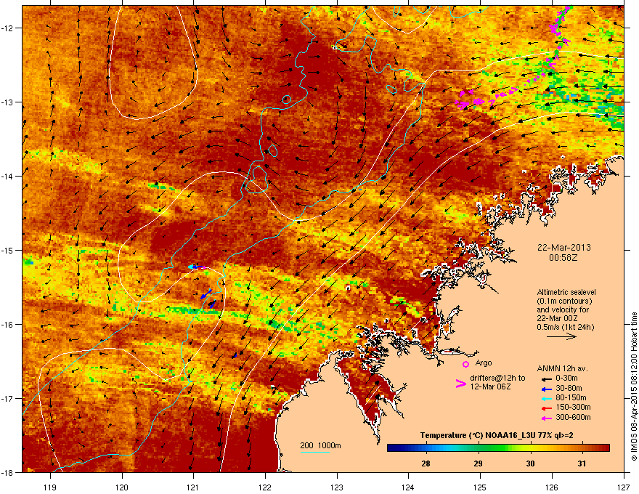Click the colorbar near the 28 degree blue end
The width and height of the screenshot is (639, 494).
point(426,448)
